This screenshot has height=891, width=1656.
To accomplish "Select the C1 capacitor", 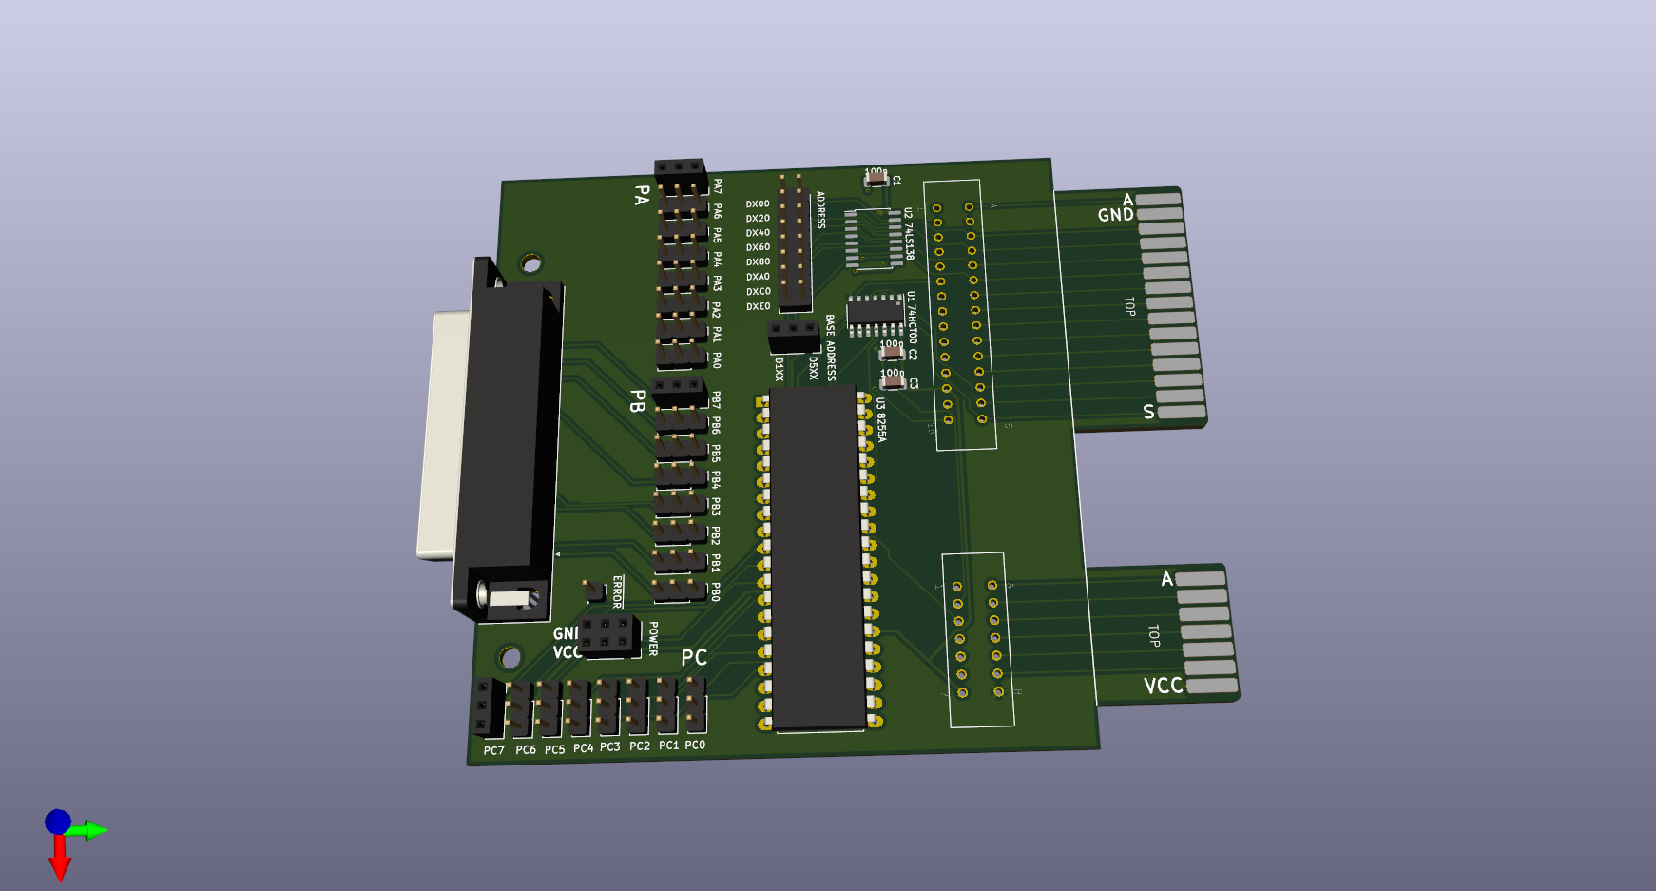I will click(x=876, y=177).
